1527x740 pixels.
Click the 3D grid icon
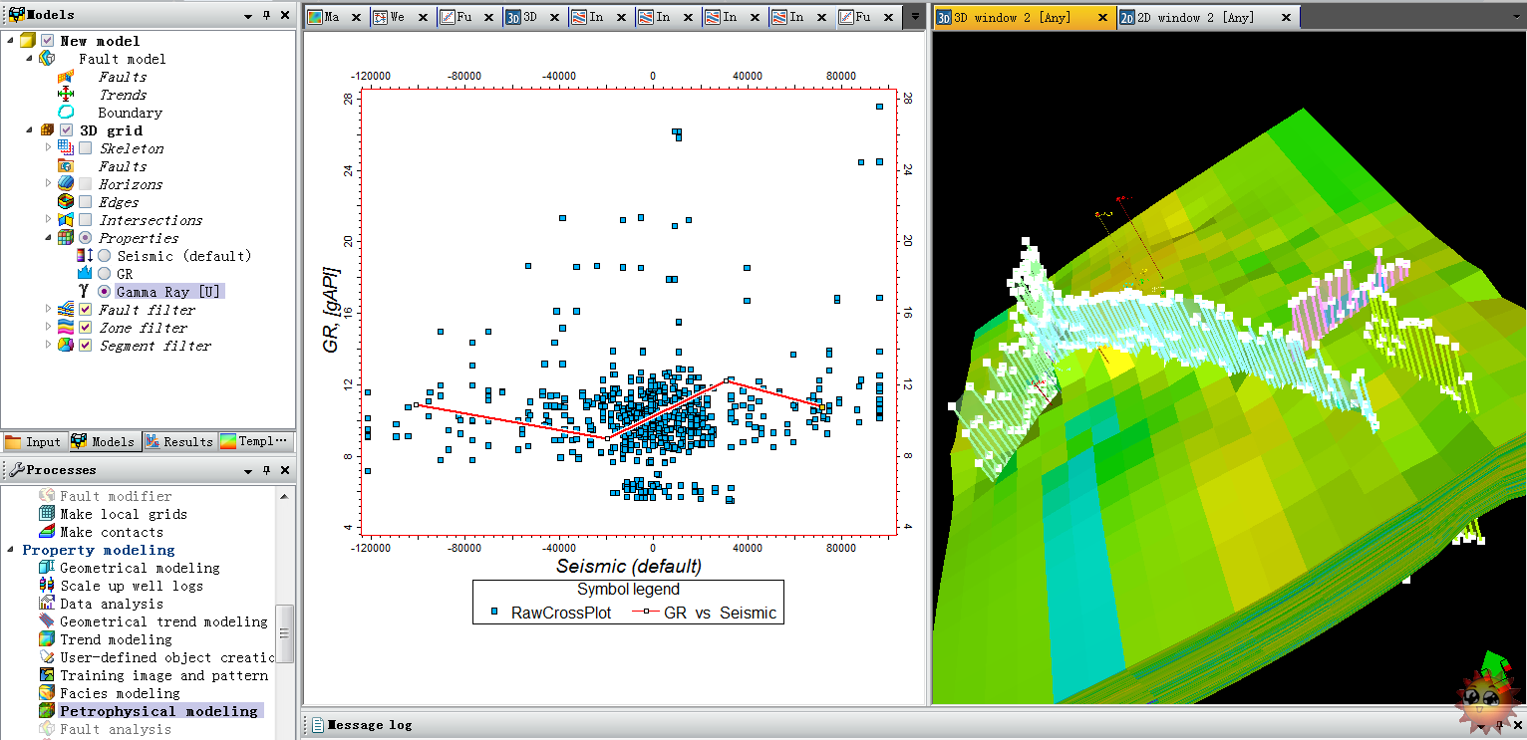point(46,130)
